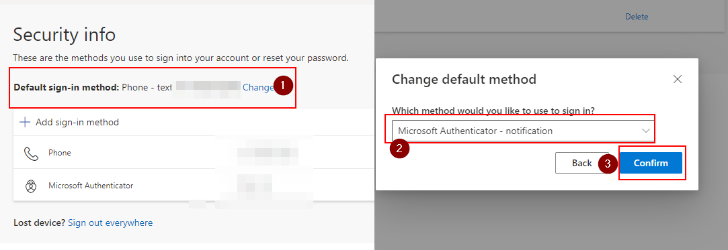
Task: Open the Microsoft Authenticator - notification combo box
Action: [x=523, y=131]
